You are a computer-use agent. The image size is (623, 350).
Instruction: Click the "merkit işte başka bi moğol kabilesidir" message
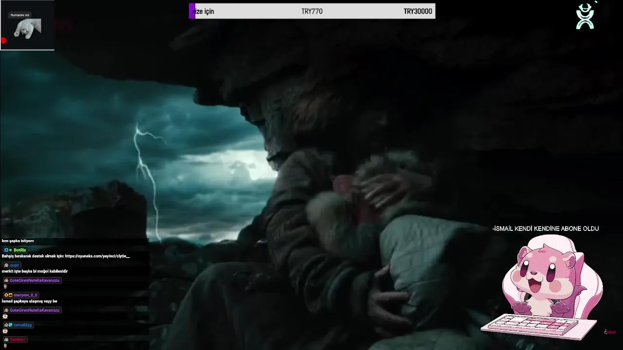point(35,271)
